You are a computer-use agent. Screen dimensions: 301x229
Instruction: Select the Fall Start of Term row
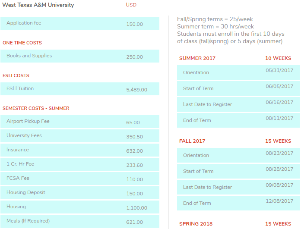[x=238, y=171]
